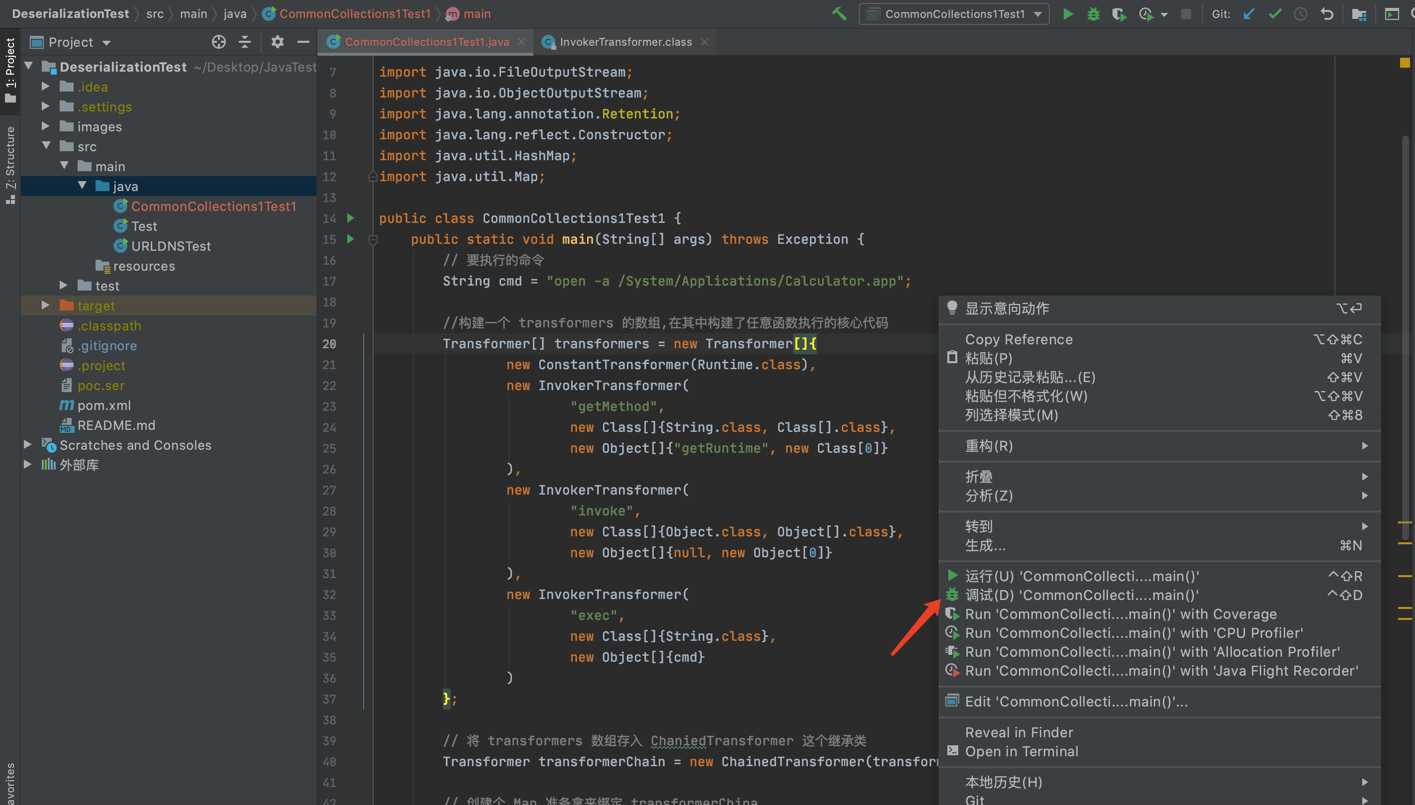Click the editor vertical scrollbar thumb
This screenshot has width=1415, height=805.
[x=1405, y=337]
